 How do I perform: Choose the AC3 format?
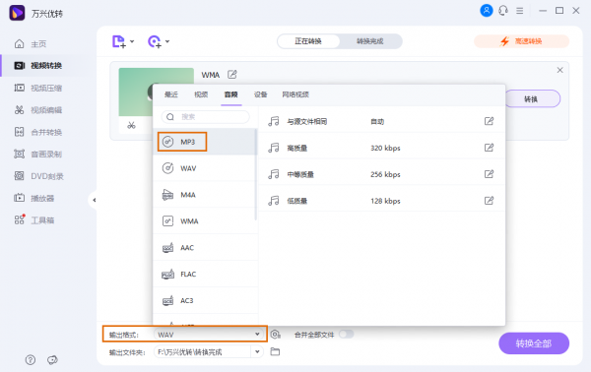[x=205, y=300]
